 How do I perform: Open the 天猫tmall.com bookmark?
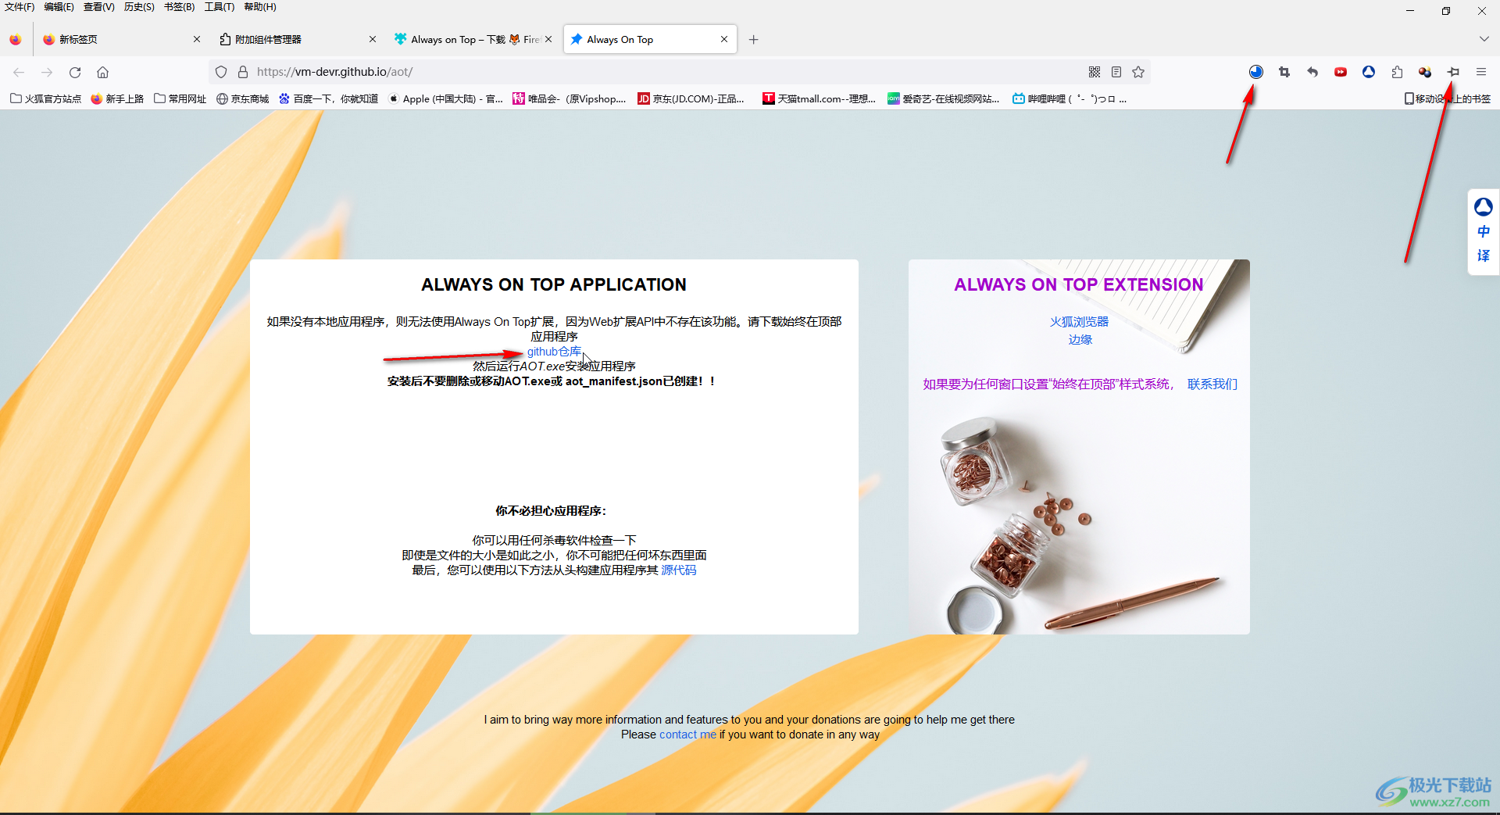coord(820,98)
